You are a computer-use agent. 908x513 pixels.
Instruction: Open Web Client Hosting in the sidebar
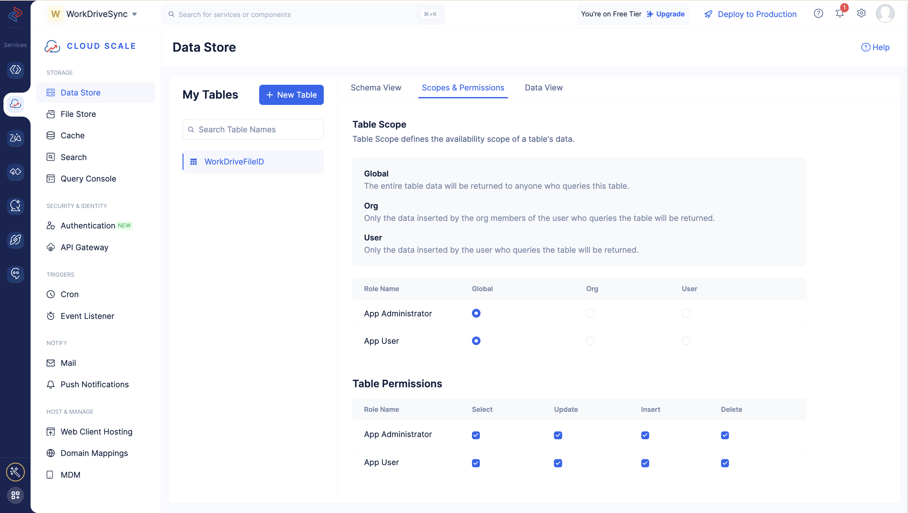coord(96,432)
